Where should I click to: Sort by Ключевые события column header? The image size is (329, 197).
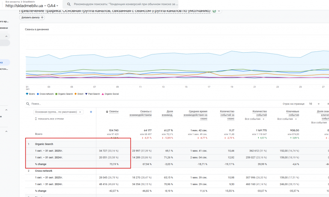click(x=293, y=113)
